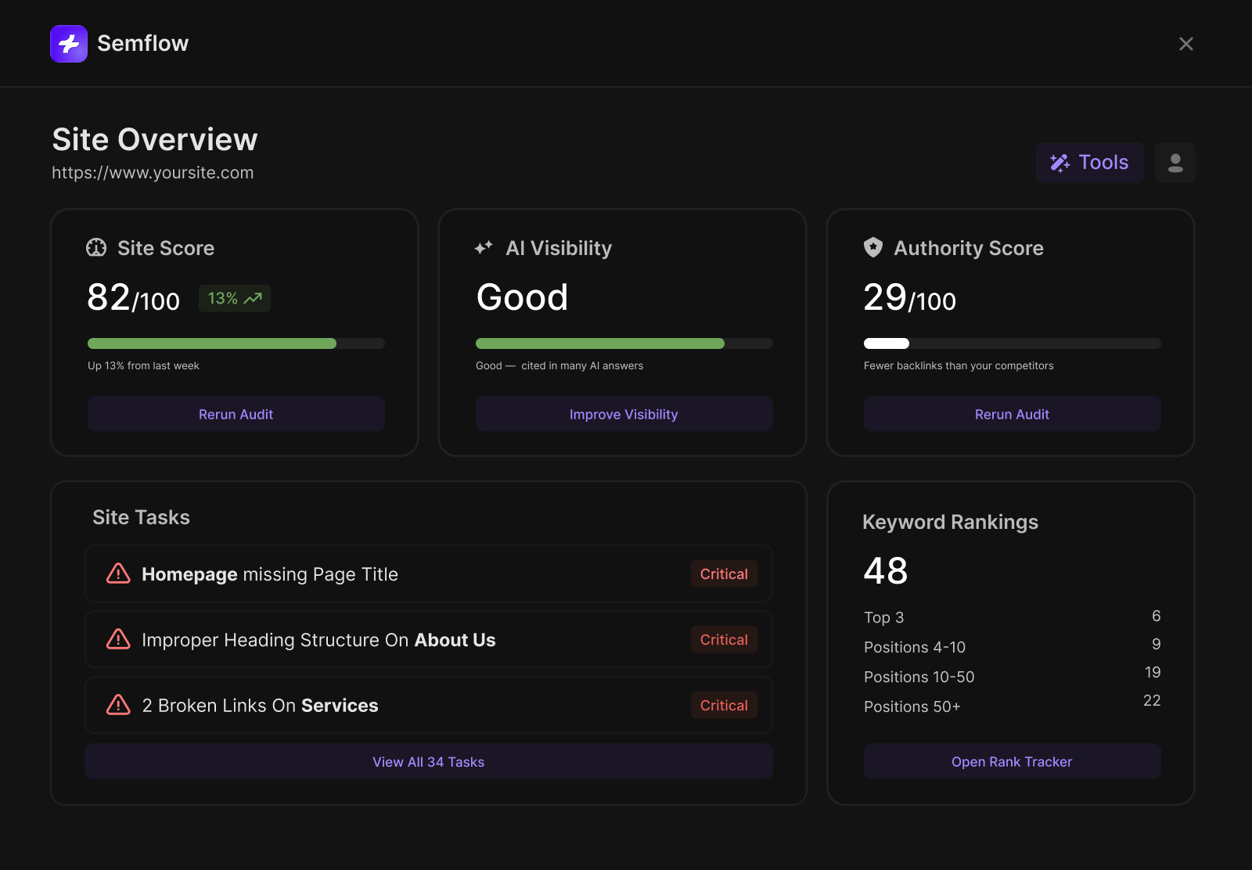Open the Broken Links On Services task

pos(429,705)
